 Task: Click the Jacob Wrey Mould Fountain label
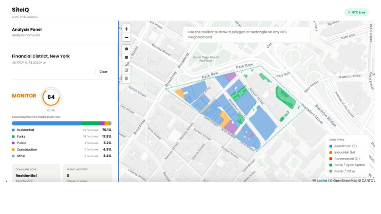[x=206, y=59]
